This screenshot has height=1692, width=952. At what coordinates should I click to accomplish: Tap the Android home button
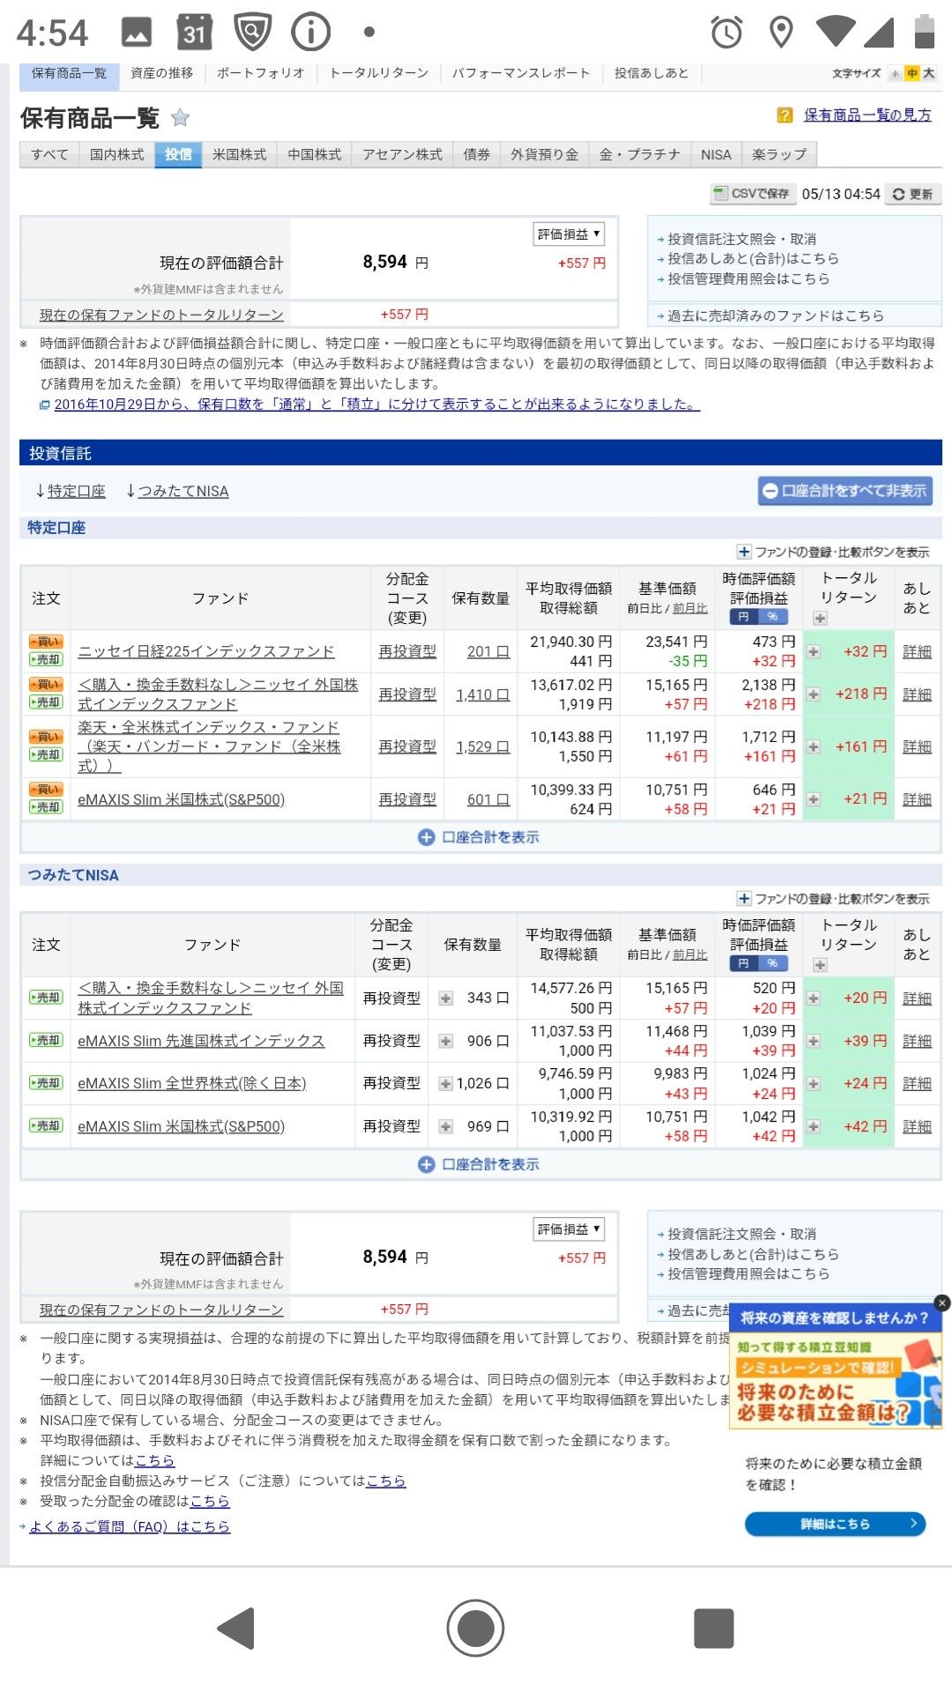(x=475, y=1628)
